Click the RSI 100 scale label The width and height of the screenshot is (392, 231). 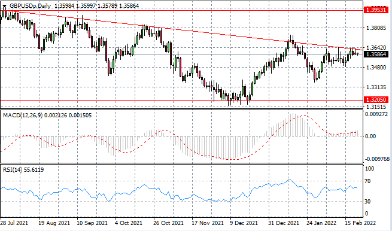369,169
